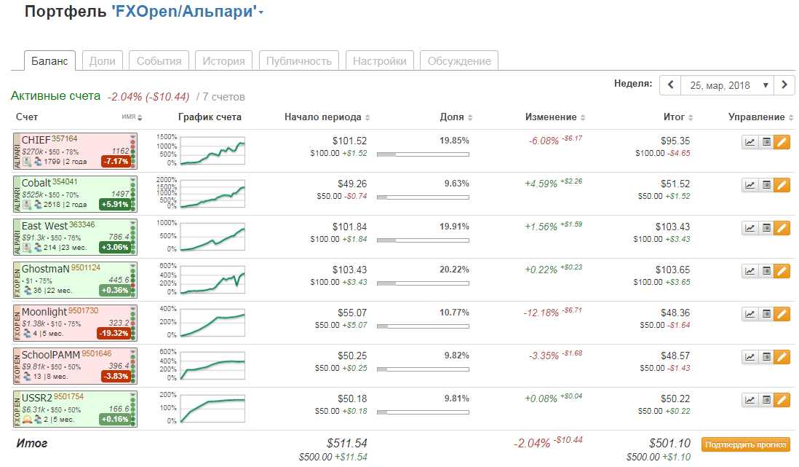Open chart icon for CHIEF account
Screen dimensions: 799x467
(x=750, y=143)
